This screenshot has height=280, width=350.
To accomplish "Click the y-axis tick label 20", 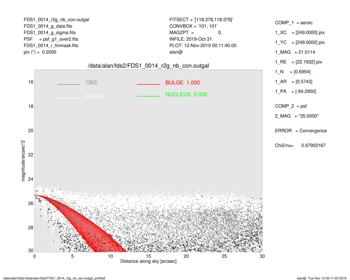I will click(x=30, y=131).
